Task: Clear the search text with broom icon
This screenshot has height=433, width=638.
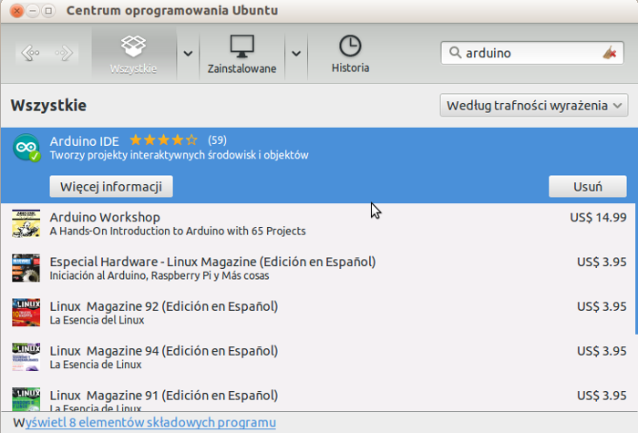Action: point(610,53)
